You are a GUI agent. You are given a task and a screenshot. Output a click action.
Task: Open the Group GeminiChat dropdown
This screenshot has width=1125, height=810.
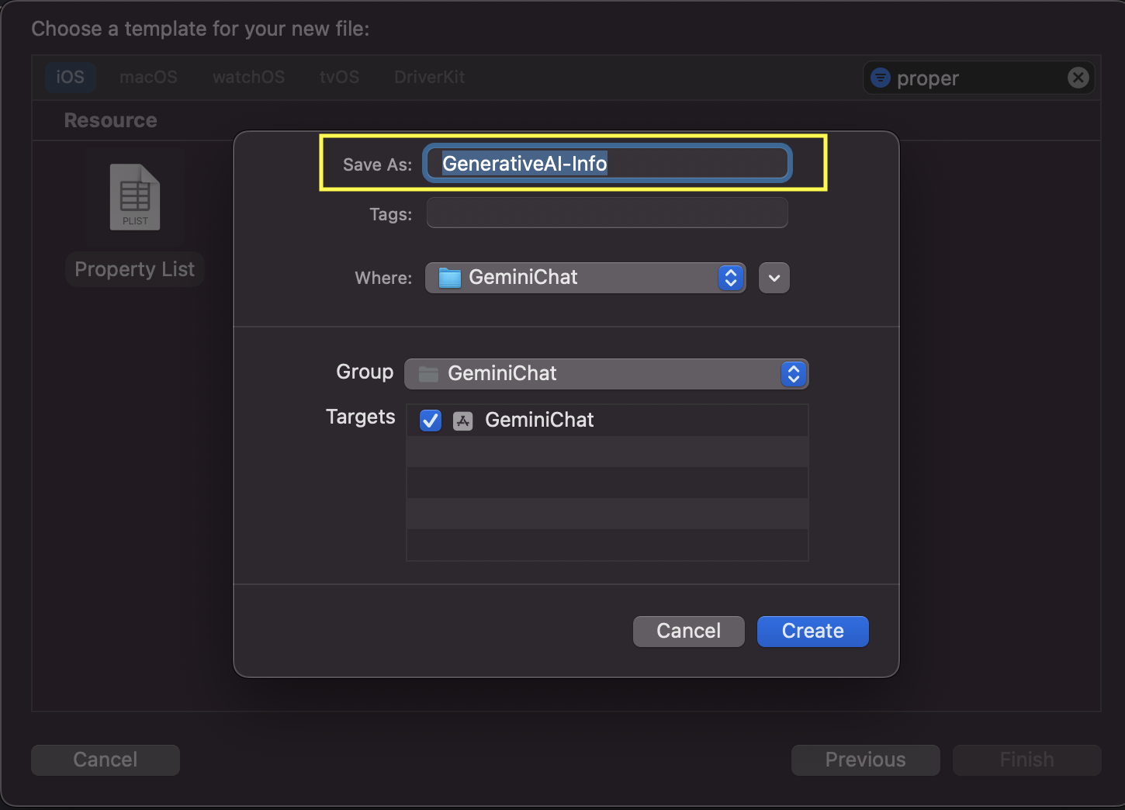(x=605, y=374)
